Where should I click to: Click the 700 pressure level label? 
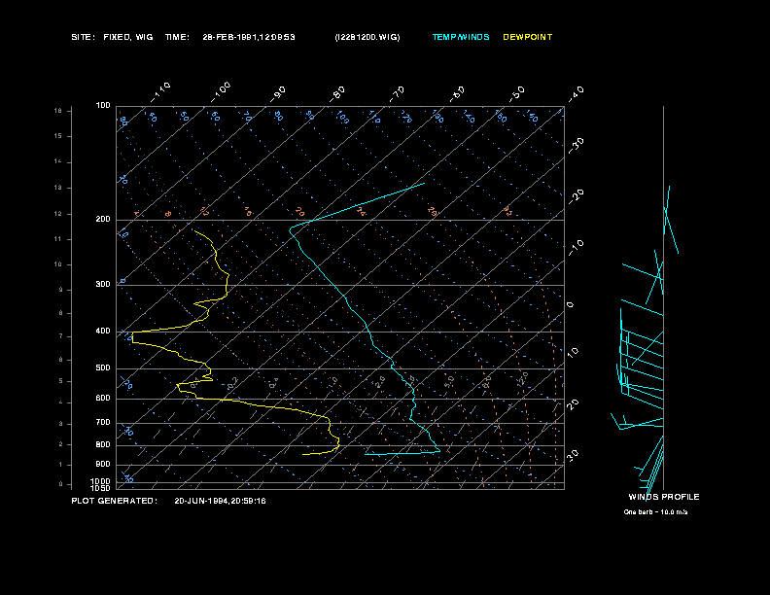103,422
